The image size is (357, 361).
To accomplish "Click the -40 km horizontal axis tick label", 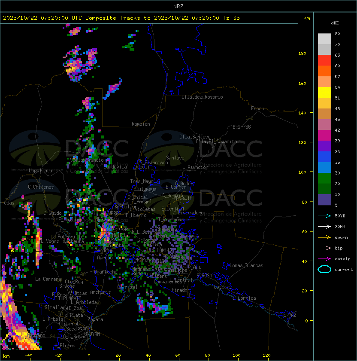I will (28, 355).
